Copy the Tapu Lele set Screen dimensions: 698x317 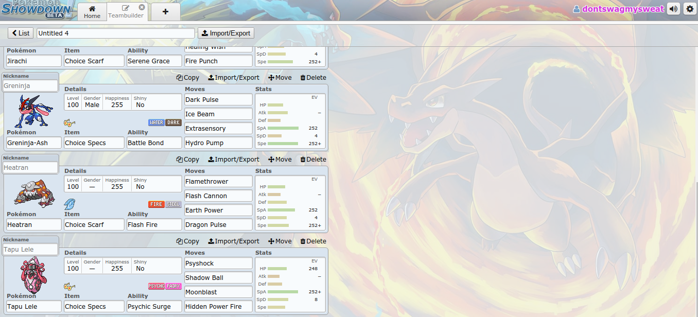tap(188, 241)
